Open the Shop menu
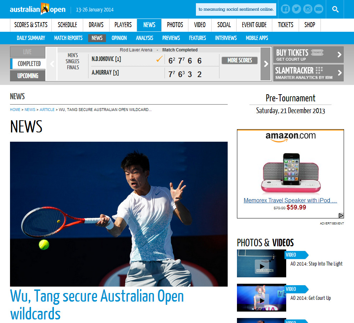The height and width of the screenshot is (323, 354). pyautogui.click(x=310, y=25)
